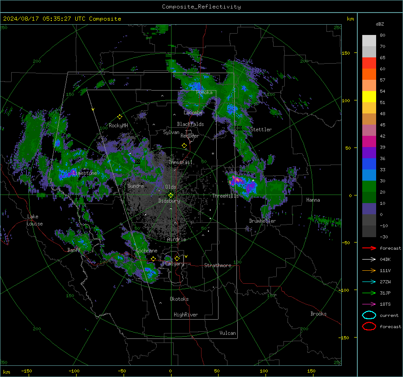403x377 pixels.
Task: Click the red forecast arrow in legend
Action: (x=369, y=248)
